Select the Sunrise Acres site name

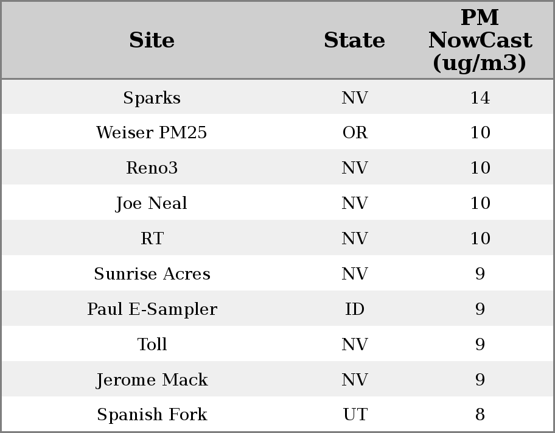point(152,274)
